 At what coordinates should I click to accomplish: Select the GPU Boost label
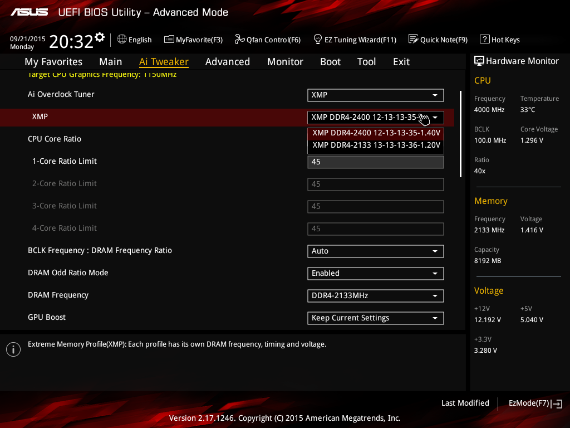tap(47, 317)
